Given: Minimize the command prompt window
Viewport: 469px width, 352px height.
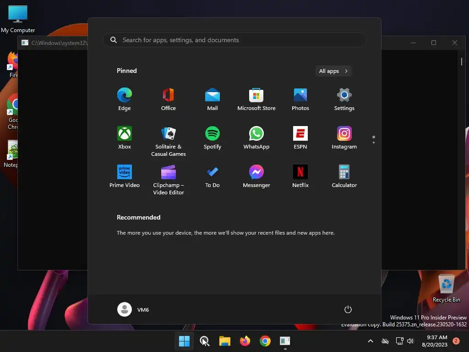Looking at the screenshot, I should (413, 43).
